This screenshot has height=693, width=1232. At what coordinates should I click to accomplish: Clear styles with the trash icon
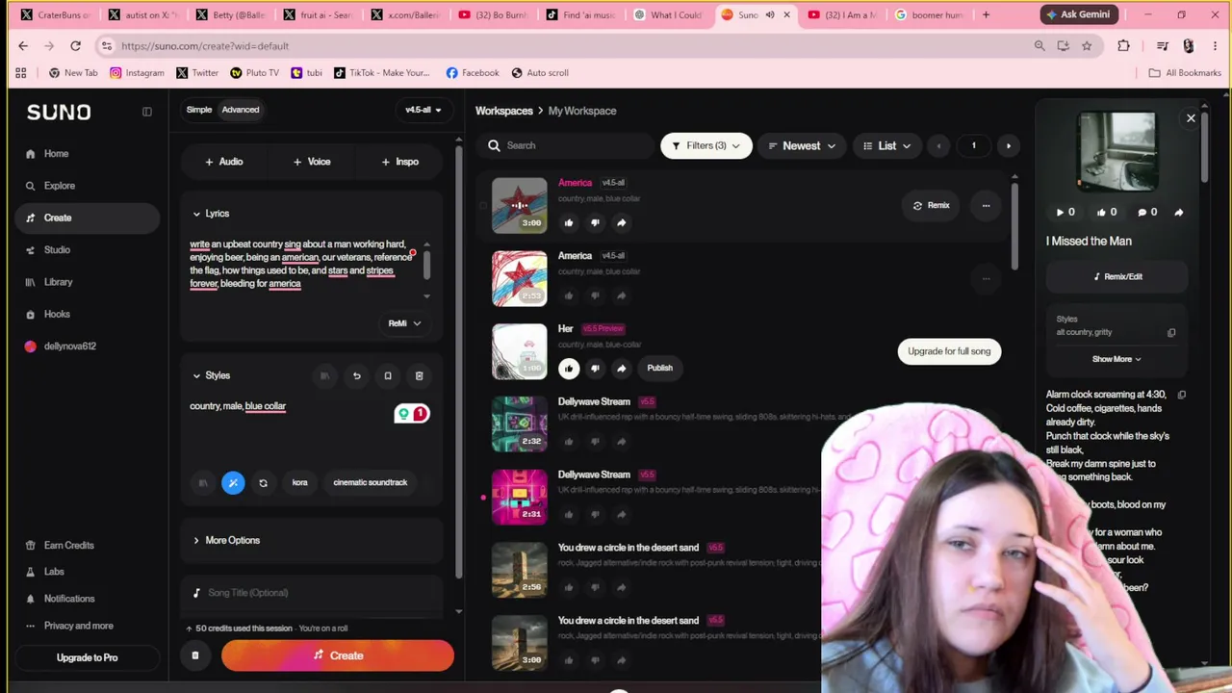(x=419, y=375)
